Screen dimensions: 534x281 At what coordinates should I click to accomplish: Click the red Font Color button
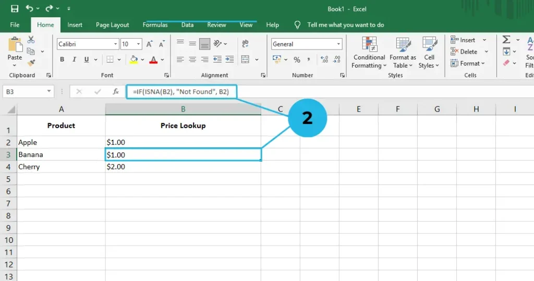pyautogui.click(x=154, y=59)
